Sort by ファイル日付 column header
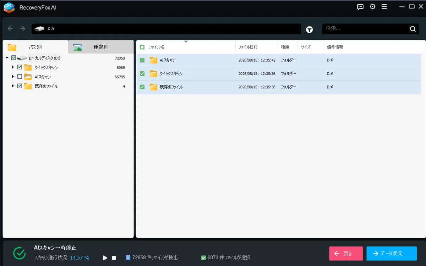This screenshot has width=426, height=266. click(x=257, y=47)
